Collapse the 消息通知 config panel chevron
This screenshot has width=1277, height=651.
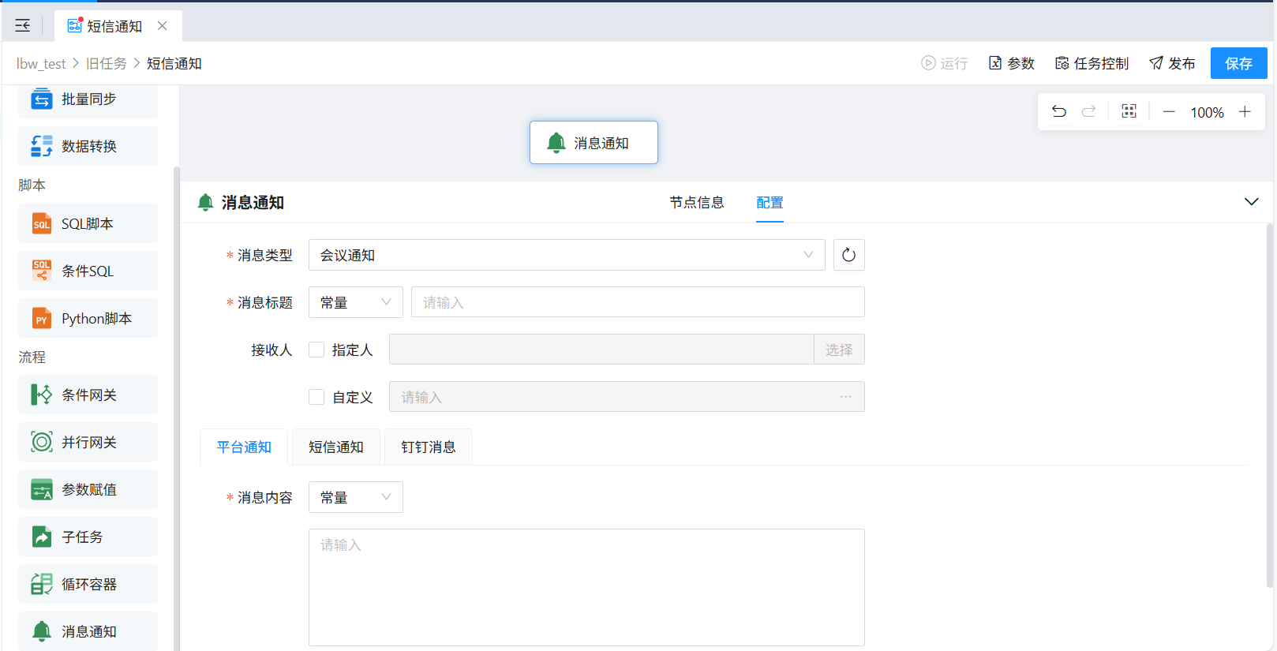(x=1251, y=202)
